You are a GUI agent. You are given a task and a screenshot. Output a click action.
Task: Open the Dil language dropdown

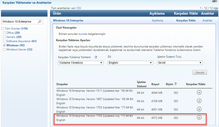coord(130,63)
